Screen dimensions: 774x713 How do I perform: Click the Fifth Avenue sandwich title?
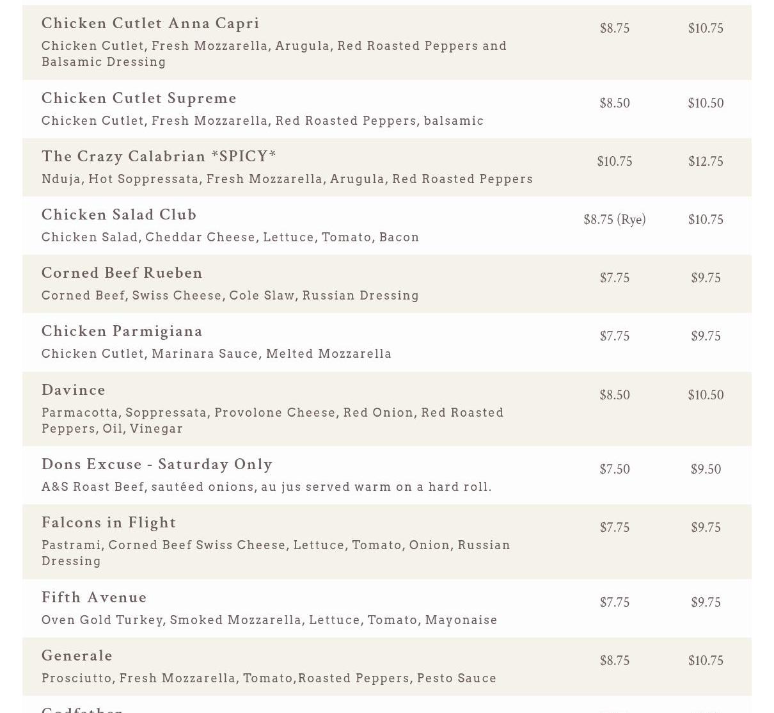point(94,598)
